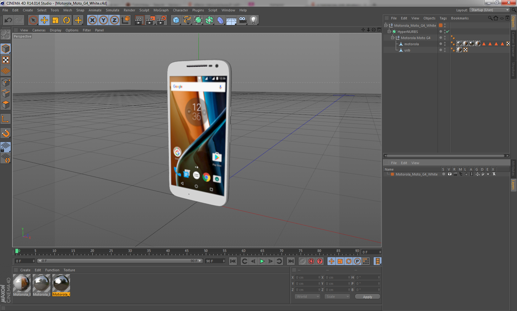Image resolution: width=517 pixels, height=311 pixels.
Task: Open the Simulate menu
Action: [x=113, y=10]
